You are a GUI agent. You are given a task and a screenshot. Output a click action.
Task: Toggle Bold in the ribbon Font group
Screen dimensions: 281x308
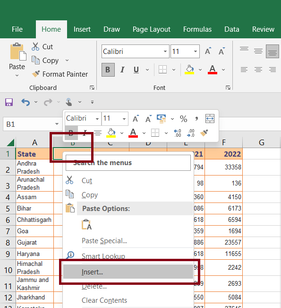pyautogui.click(x=108, y=70)
